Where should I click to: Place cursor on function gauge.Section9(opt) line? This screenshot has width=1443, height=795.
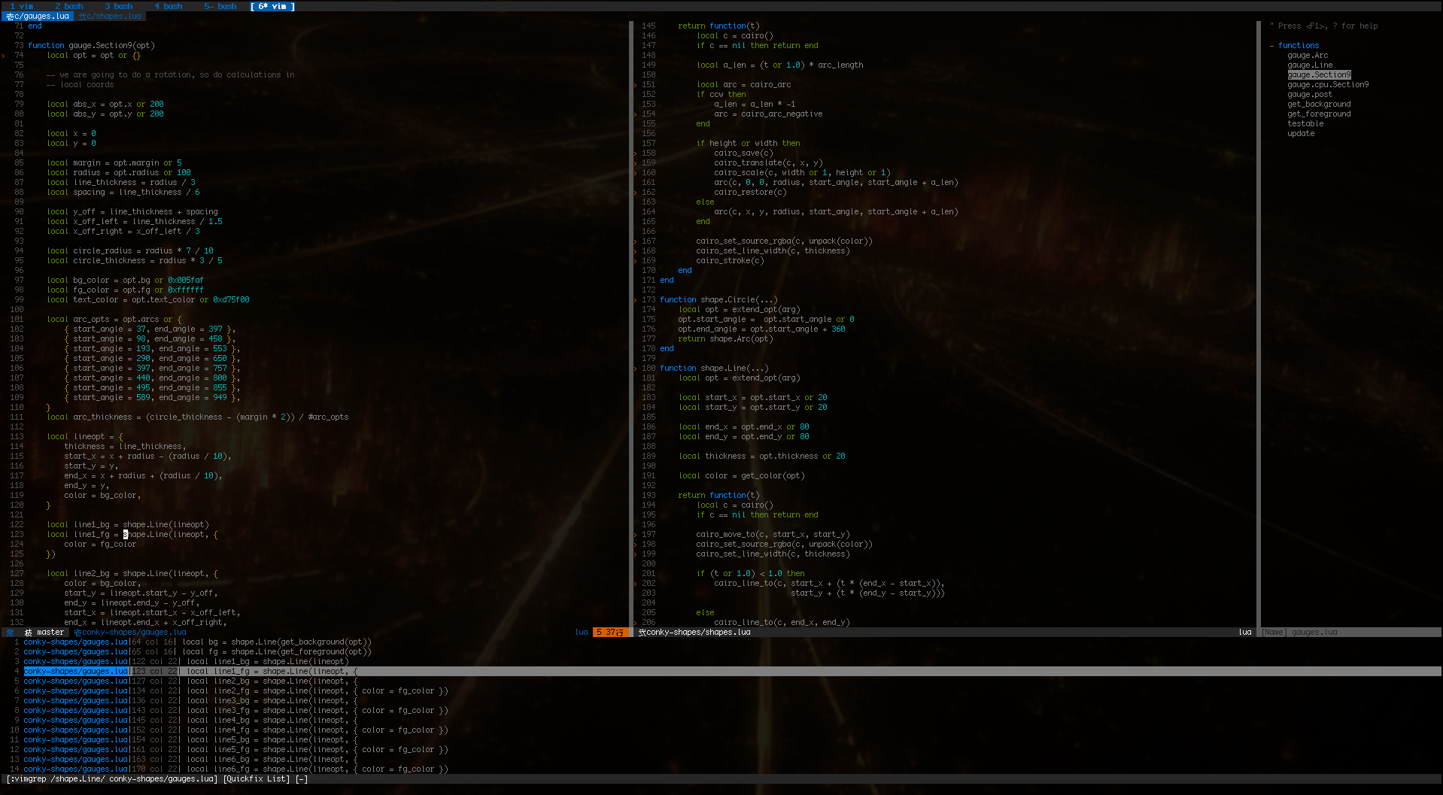[91, 46]
